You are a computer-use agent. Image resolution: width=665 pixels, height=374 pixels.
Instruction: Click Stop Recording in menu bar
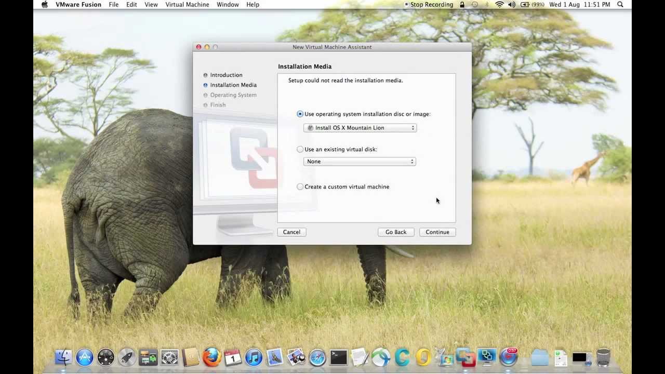[428, 4]
